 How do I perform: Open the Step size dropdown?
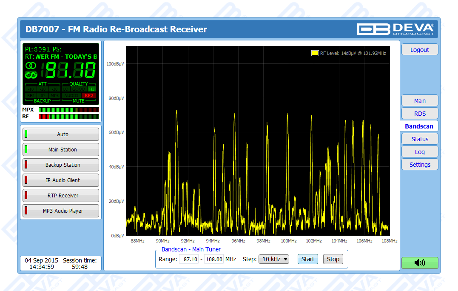click(274, 259)
